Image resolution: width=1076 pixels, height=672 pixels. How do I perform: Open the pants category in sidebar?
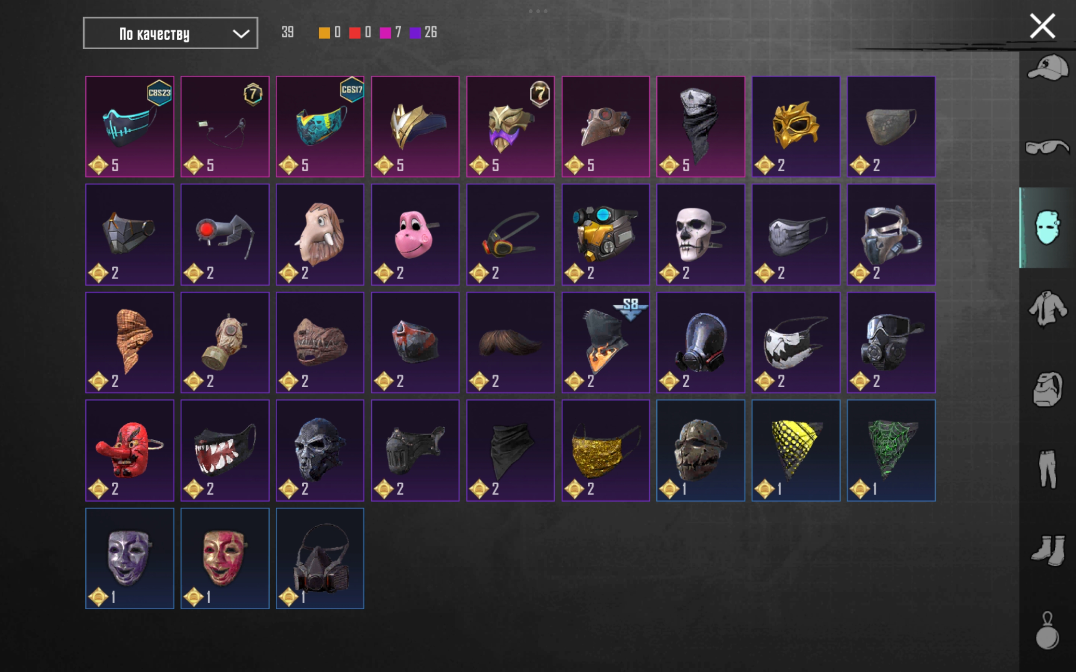[1048, 469]
